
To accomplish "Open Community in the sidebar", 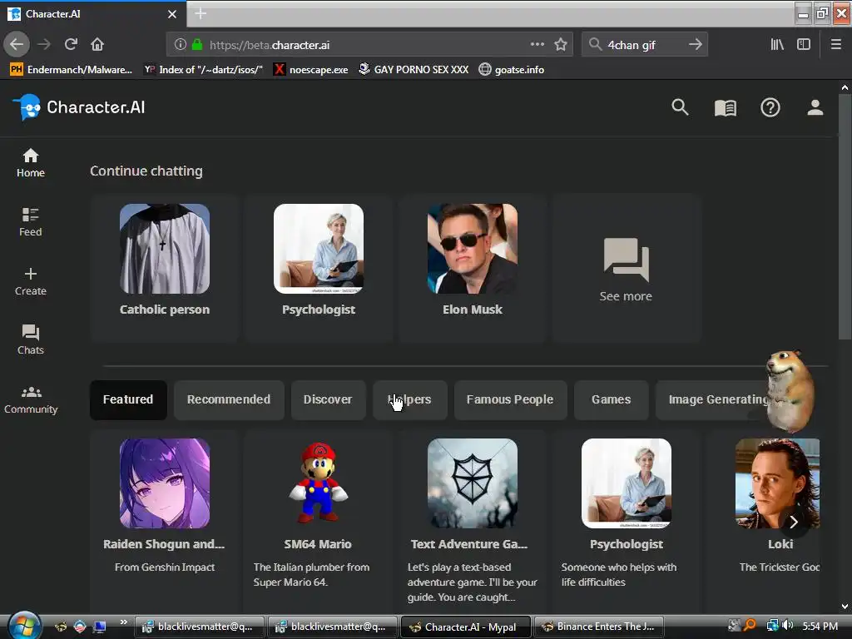I will [31, 399].
